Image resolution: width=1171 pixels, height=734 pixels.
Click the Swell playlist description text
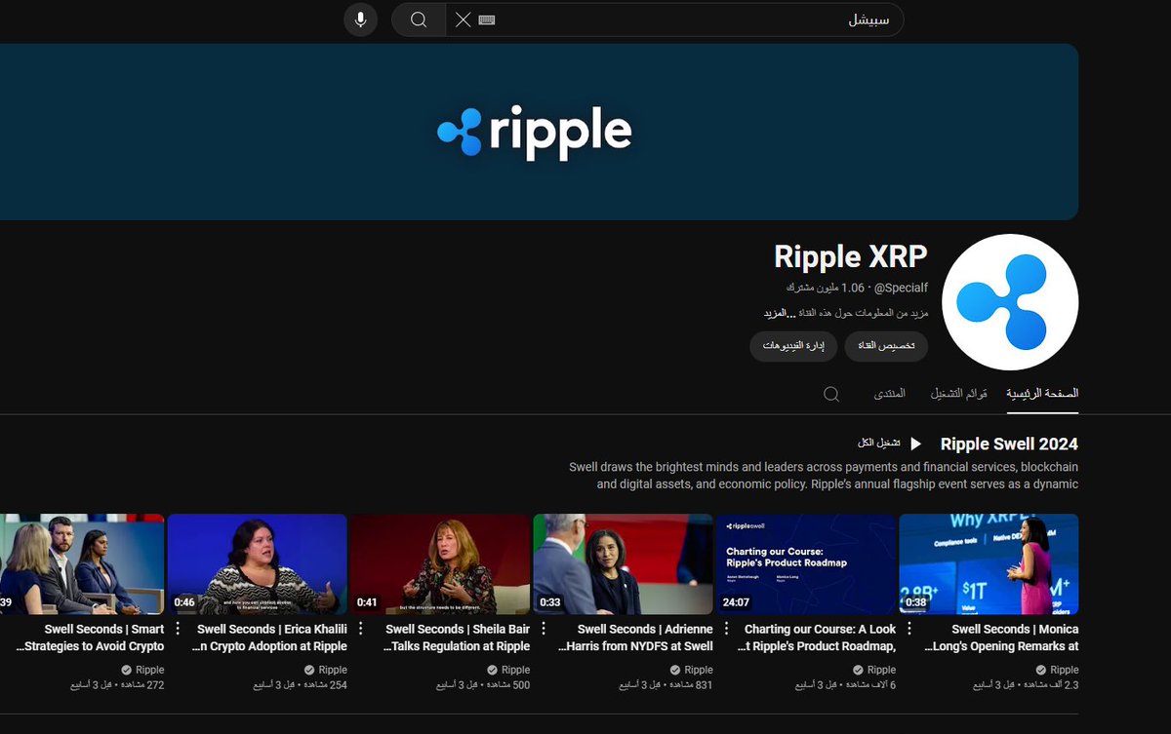(x=824, y=476)
